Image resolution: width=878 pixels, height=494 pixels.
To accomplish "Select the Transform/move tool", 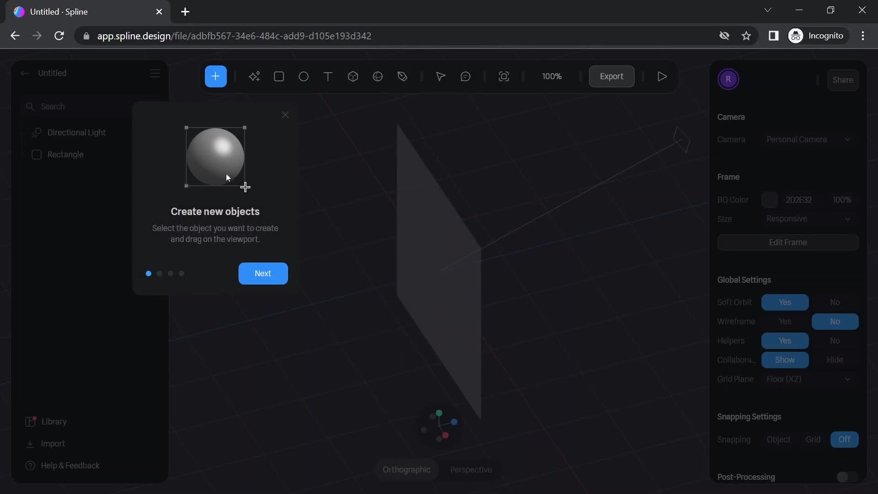I will click(440, 76).
